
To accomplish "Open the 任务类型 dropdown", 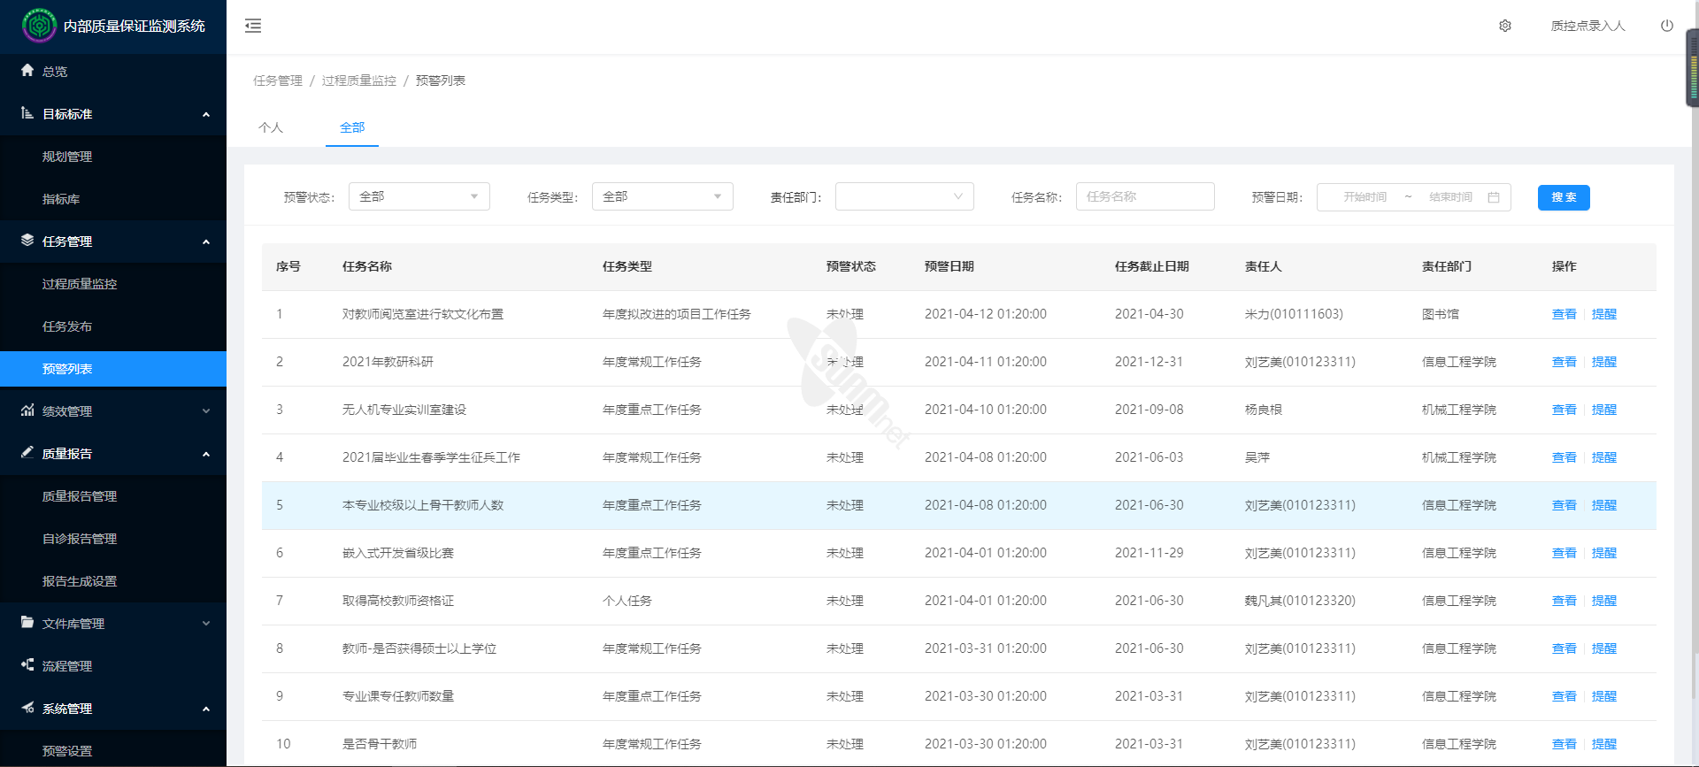I will [662, 196].
